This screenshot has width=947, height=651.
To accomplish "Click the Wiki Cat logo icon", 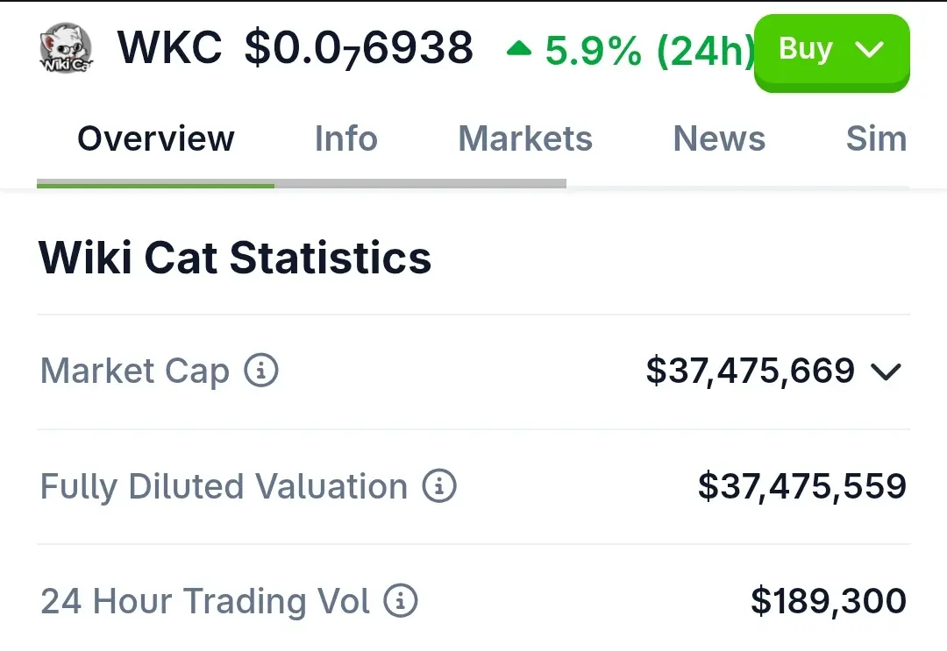I will coord(66,50).
